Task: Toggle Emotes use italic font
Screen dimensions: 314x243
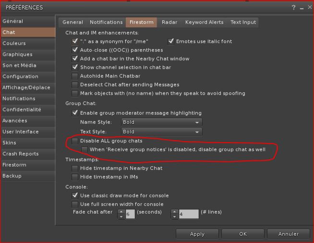Action: tap(171, 41)
